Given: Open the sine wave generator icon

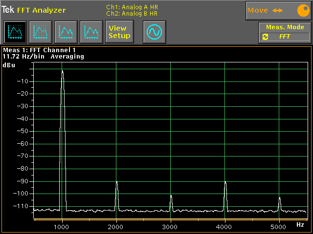Looking at the screenshot, I should (155, 32).
